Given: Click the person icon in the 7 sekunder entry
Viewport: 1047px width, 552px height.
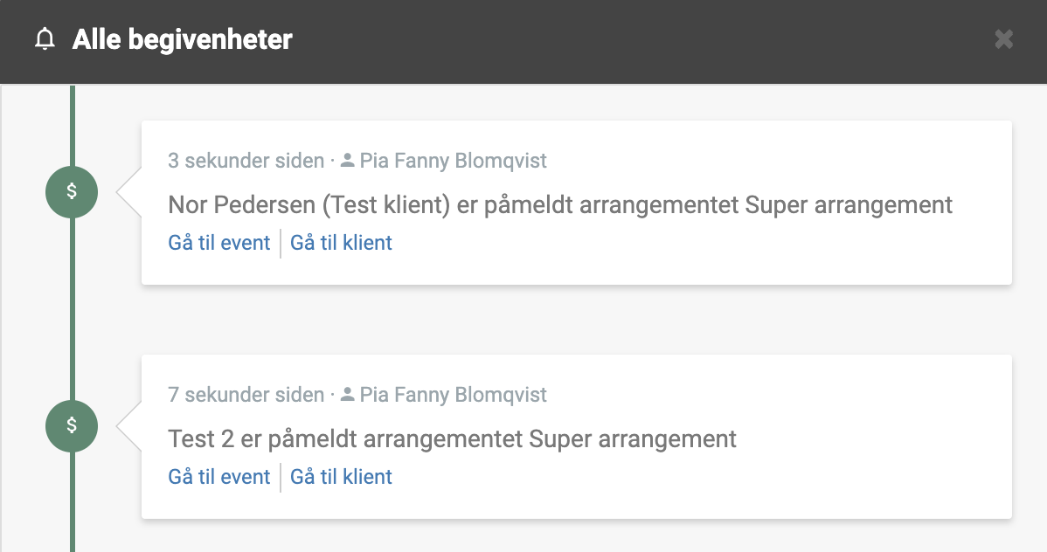Looking at the screenshot, I should [347, 395].
